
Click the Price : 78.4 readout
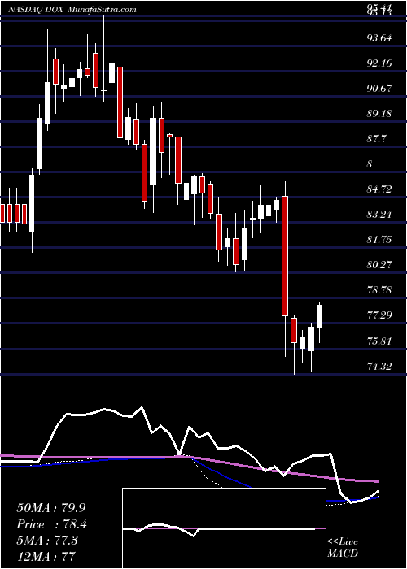tap(51, 524)
